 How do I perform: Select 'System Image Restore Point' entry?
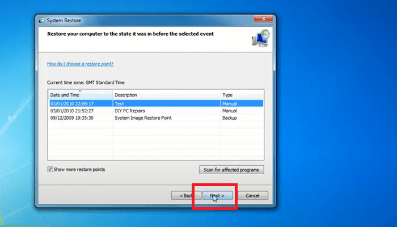(143, 118)
